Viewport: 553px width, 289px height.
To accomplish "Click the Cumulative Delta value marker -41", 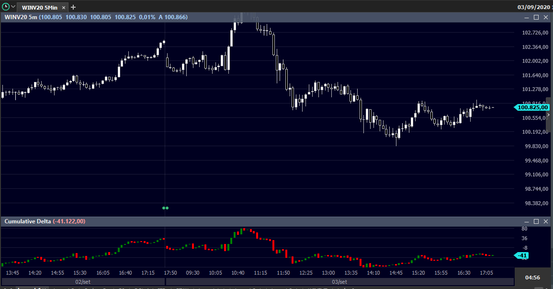I will coord(521,255).
